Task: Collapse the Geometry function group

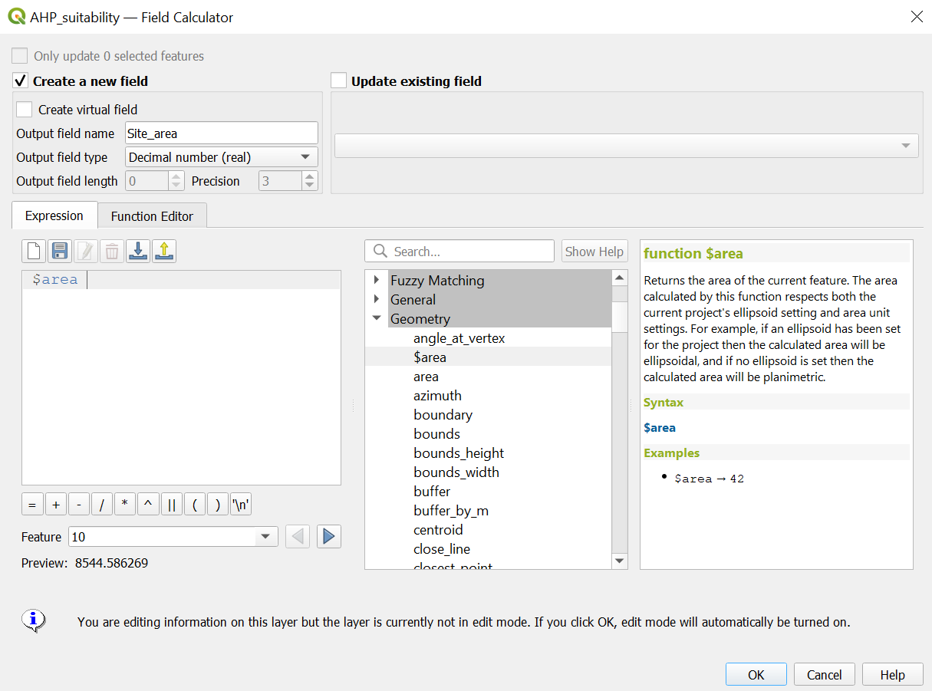Action: [x=377, y=318]
